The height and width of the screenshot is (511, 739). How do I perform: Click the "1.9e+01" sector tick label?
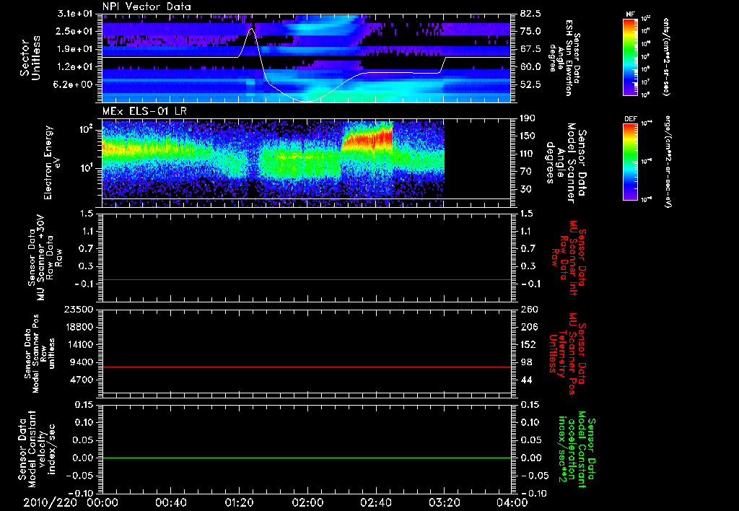point(75,49)
